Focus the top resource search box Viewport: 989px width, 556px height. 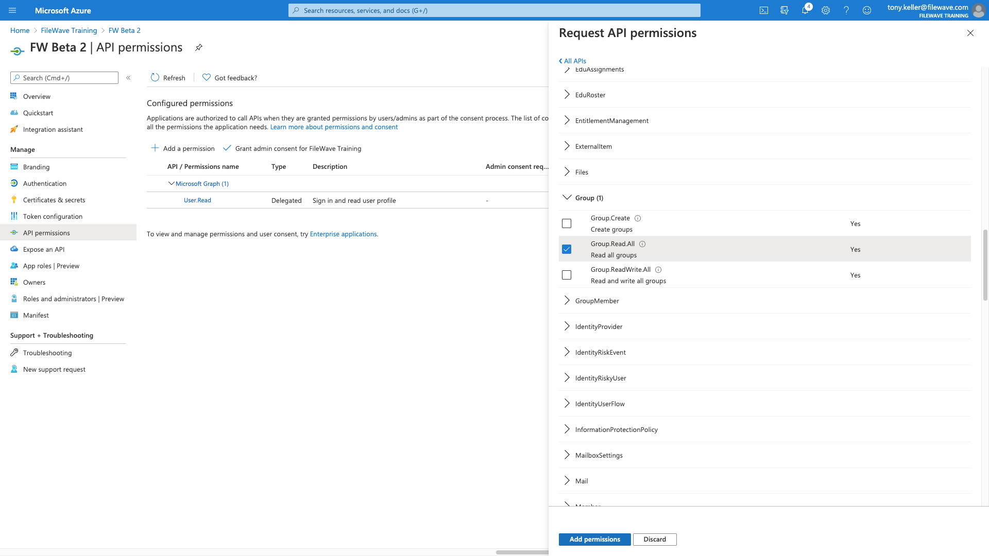tap(494, 10)
